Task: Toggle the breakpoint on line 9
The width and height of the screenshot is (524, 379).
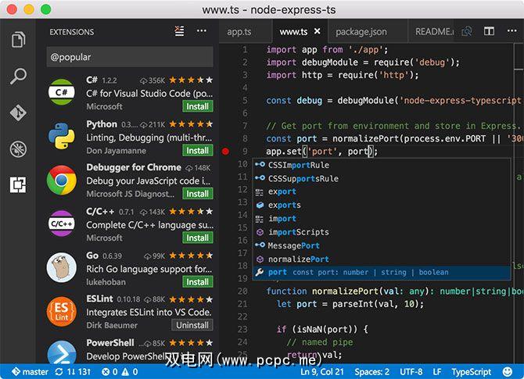Action: tap(226, 152)
